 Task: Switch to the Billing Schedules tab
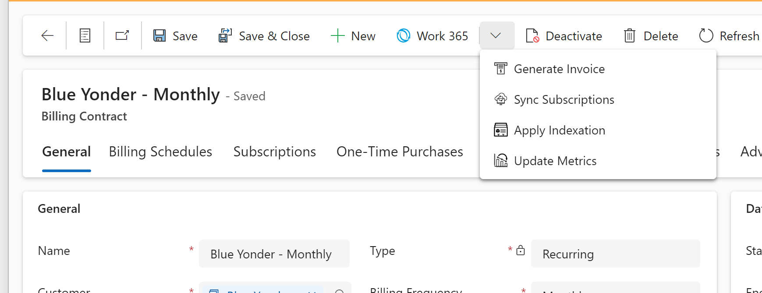[x=160, y=152]
